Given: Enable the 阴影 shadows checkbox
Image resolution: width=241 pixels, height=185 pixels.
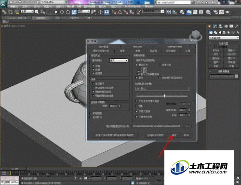Looking at the screenshot, I should click(x=137, y=106).
